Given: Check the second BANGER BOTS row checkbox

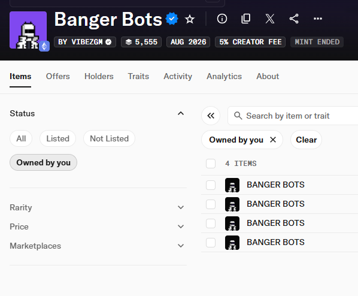Looking at the screenshot, I should pos(211,204).
